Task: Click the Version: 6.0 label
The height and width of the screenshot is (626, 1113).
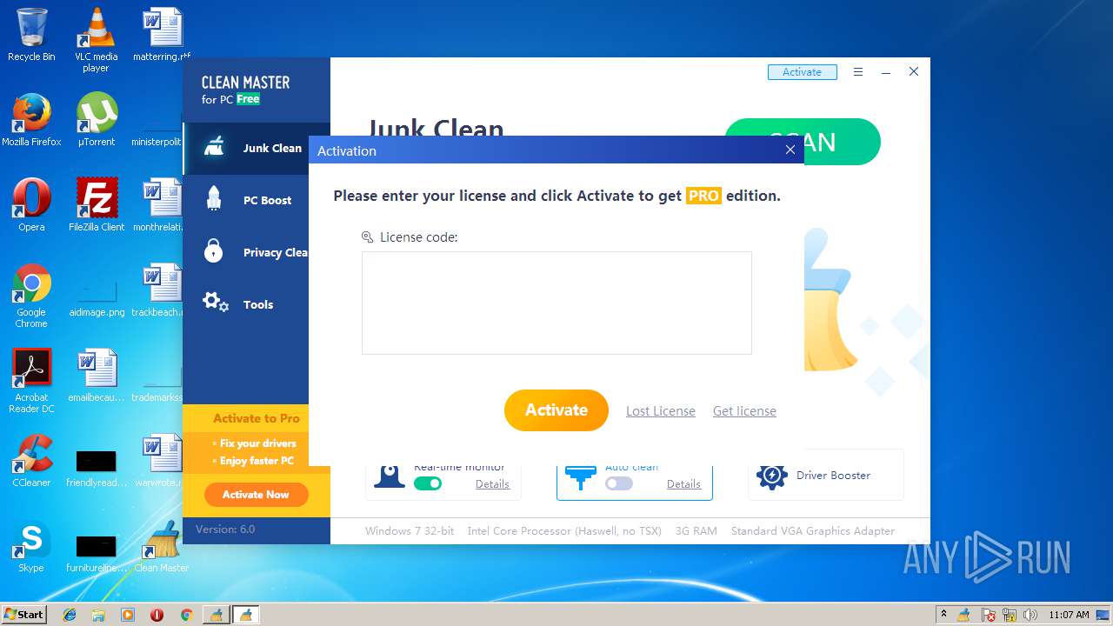Action: (225, 529)
